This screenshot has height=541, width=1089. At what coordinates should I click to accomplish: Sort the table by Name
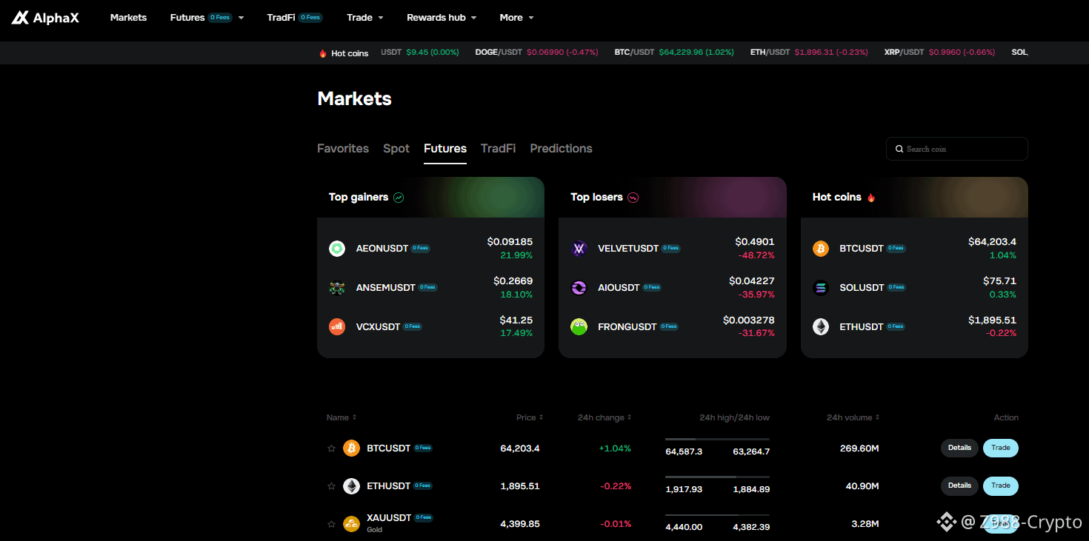point(342,417)
